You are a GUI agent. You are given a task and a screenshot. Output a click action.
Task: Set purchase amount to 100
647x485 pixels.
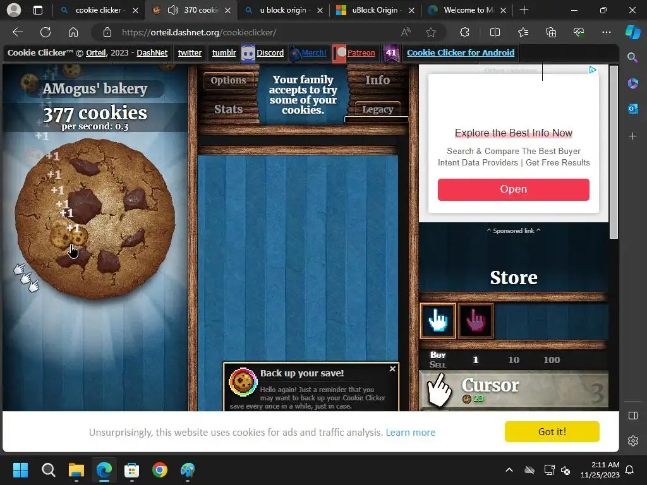pos(551,359)
